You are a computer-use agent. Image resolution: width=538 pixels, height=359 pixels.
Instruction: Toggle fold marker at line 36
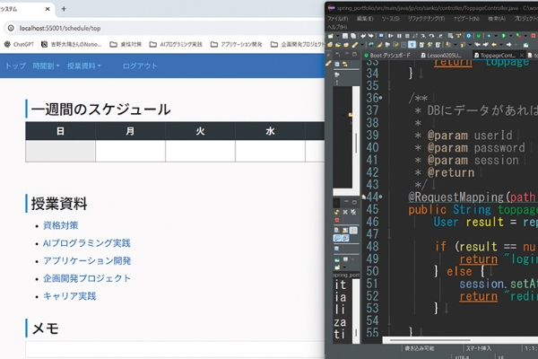[382, 97]
